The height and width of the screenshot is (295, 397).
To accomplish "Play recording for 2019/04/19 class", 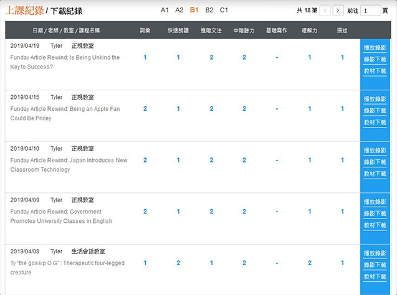I will 375,47.
